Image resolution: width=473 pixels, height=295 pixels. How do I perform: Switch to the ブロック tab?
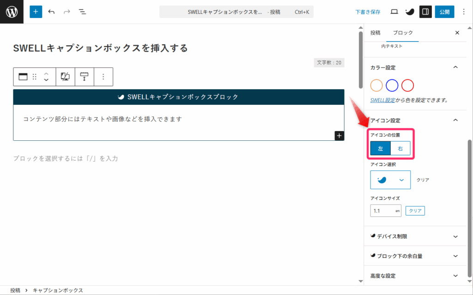(403, 33)
